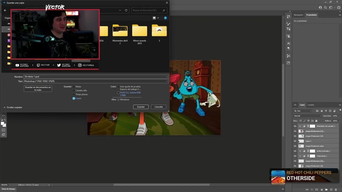This screenshot has width=342, height=192.
Task: Collapse folders with Ocultar carpetas
Action: (13, 107)
